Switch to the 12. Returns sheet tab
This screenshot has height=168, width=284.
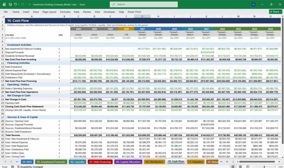[x=212, y=162]
